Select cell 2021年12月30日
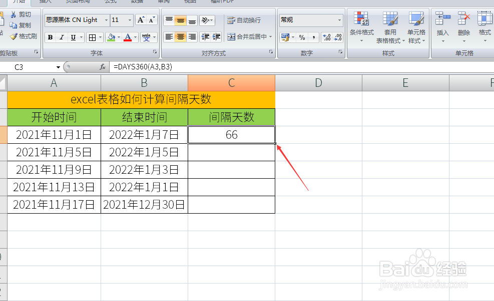The width and height of the screenshot is (494, 301). click(x=144, y=205)
